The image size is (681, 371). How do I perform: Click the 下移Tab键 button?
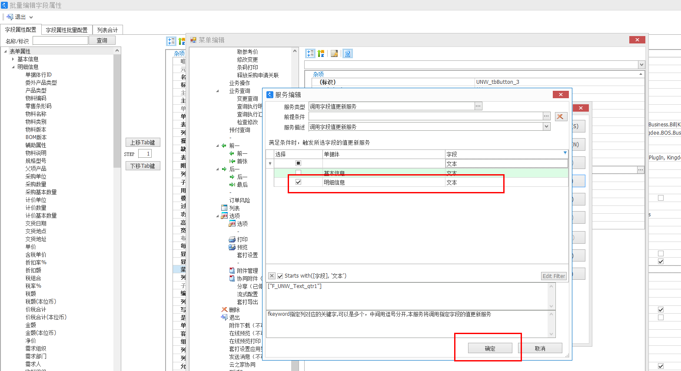pos(143,166)
